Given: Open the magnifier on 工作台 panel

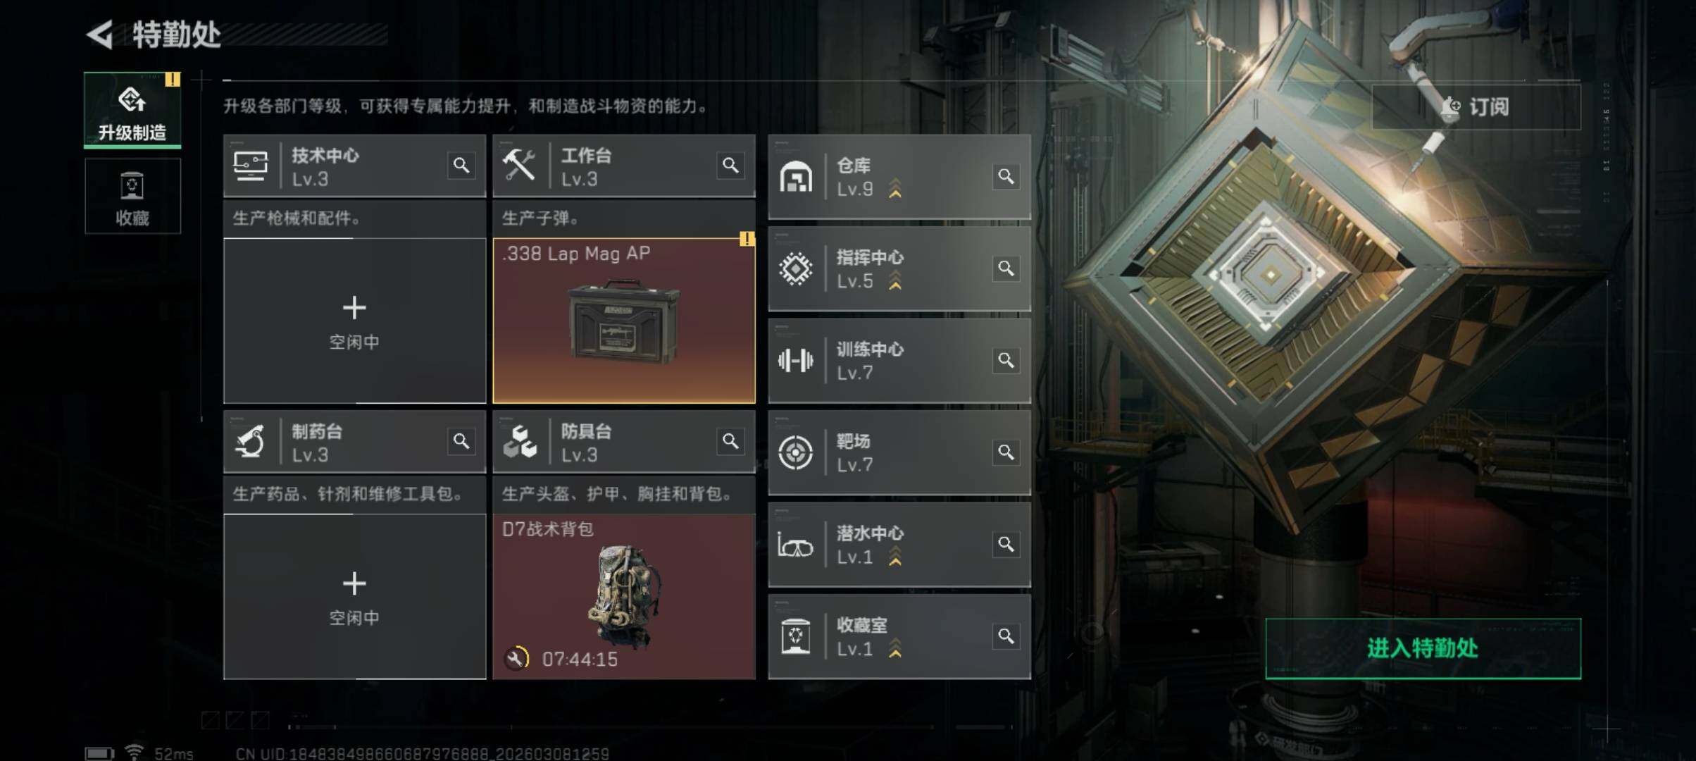Looking at the screenshot, I should pyautogui.click(x=730, y=166).
